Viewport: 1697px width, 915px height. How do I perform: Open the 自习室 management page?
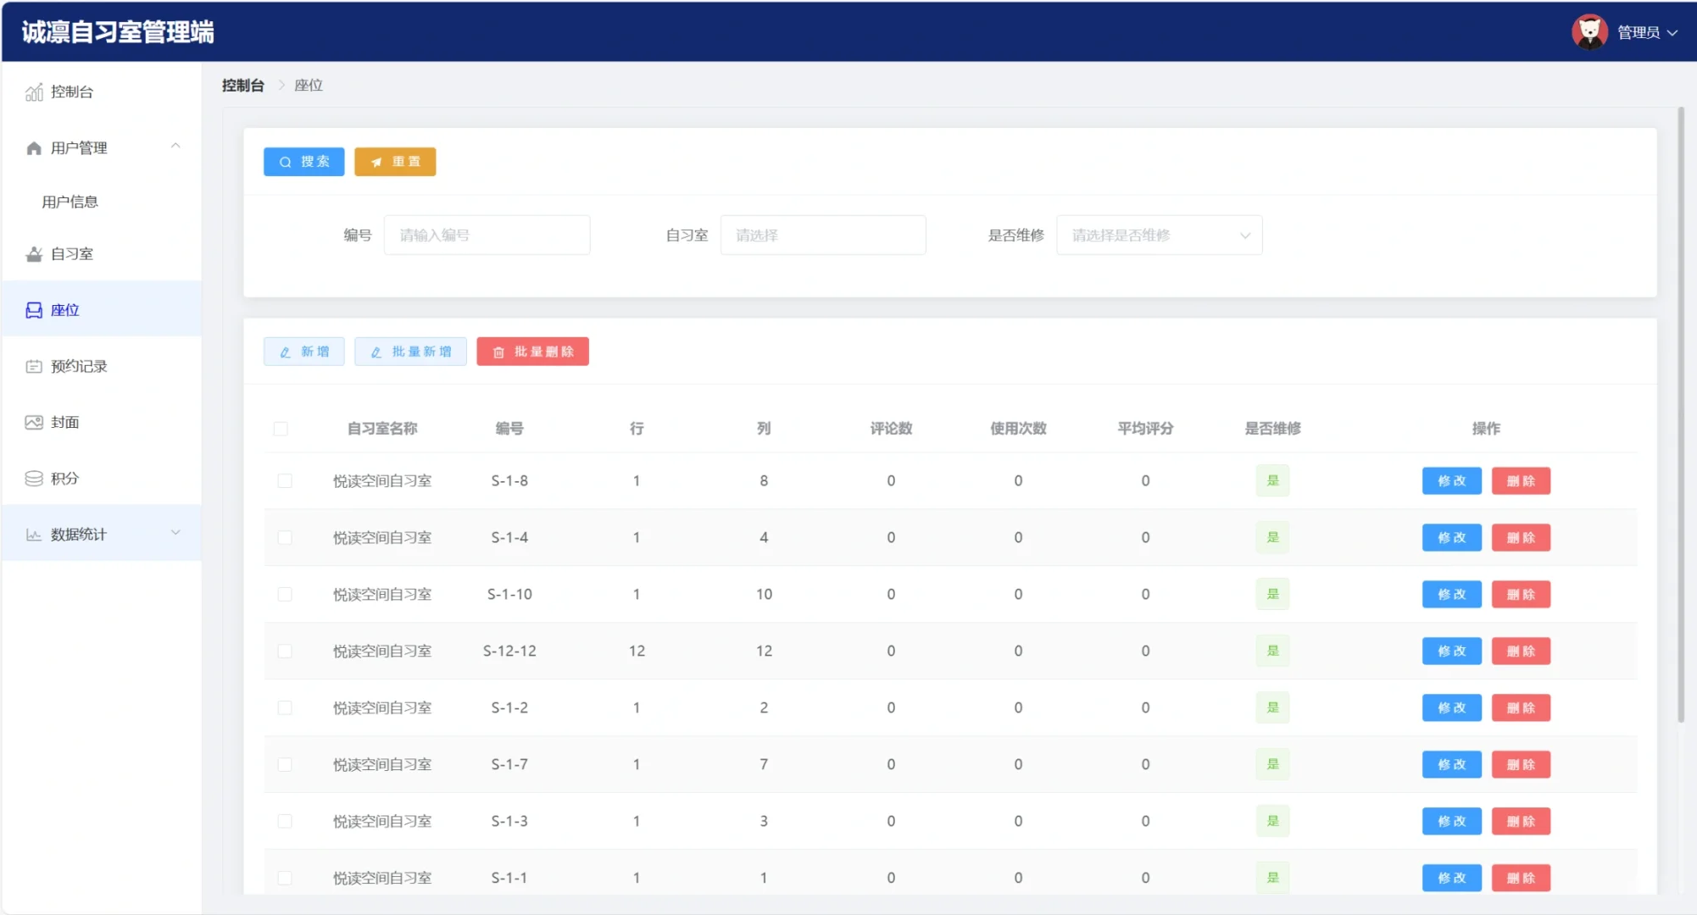pos(72,253)
